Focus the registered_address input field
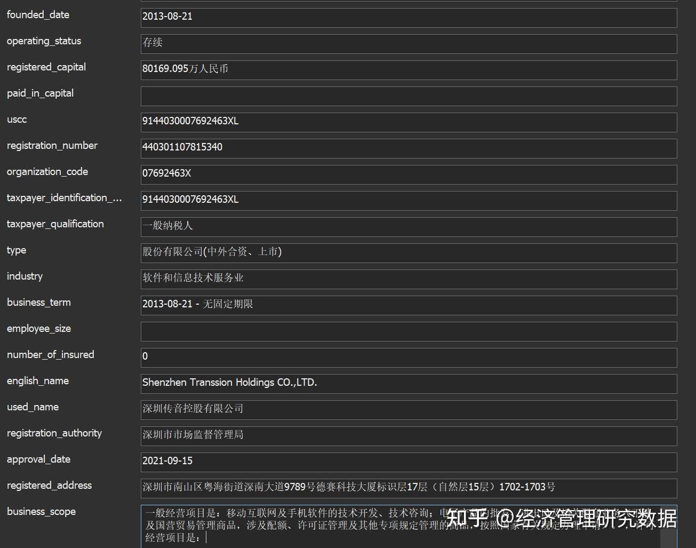696x548 pixels. [409, 488]
